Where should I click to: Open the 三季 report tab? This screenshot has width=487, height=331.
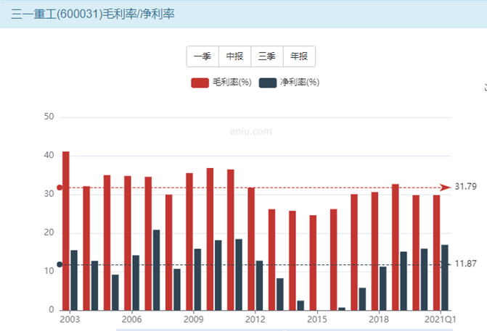click(267, 56)
